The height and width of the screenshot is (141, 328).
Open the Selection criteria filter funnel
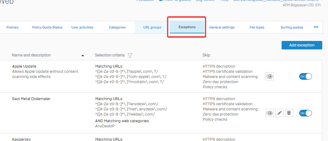click(130, 55)
